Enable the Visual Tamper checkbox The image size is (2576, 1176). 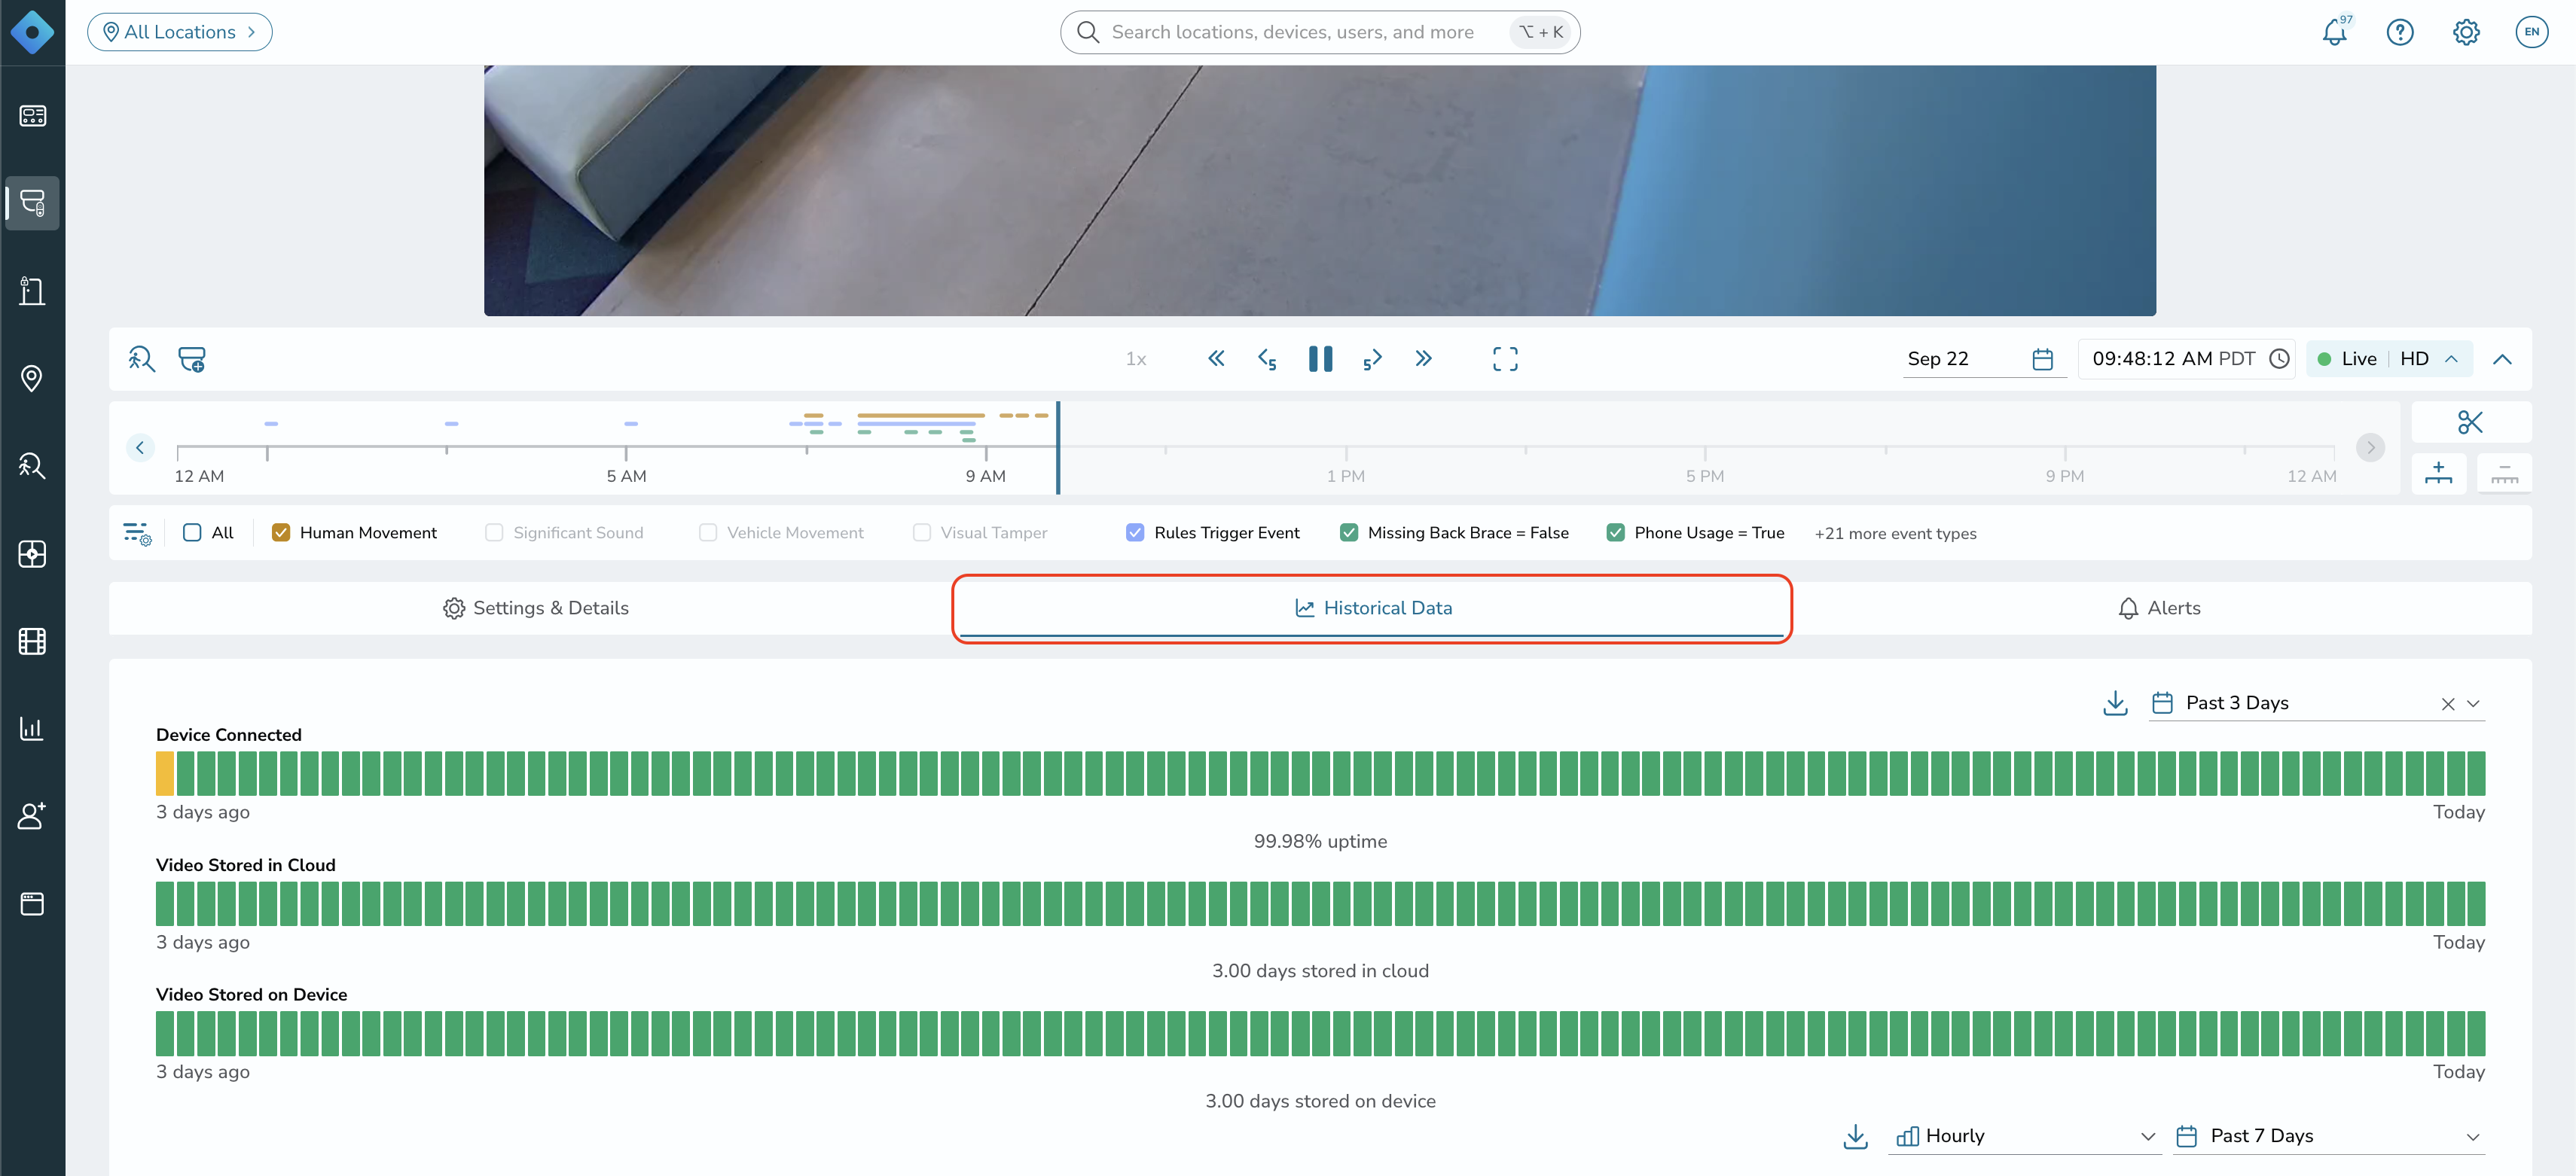point(922,532)
